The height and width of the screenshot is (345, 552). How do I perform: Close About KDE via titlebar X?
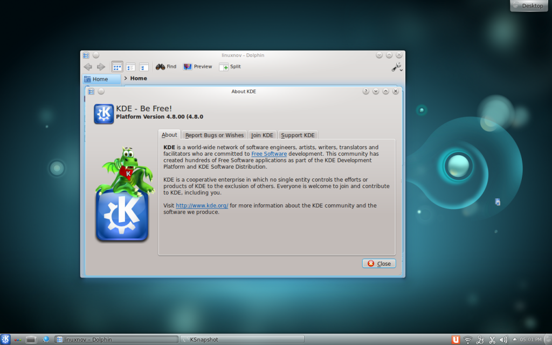tap(395, 92)
